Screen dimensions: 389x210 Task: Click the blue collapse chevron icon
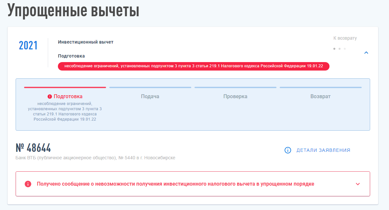point(367,52)
